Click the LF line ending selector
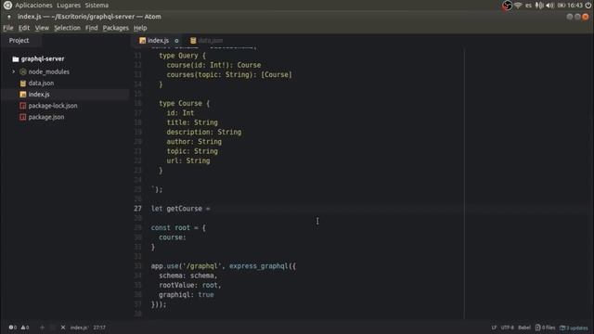Screen dimensions: 594x334 point(494,328)
